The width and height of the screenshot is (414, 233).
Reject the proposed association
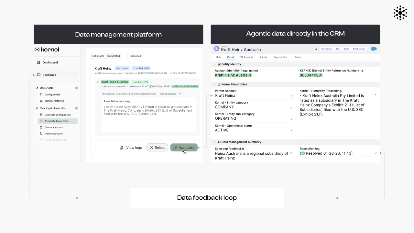[x=157, y=148]
